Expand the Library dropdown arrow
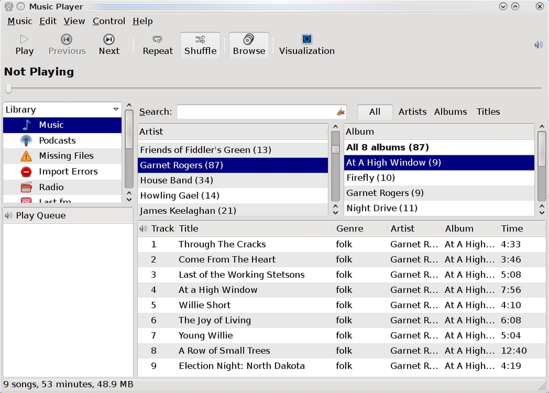Screen dimensions: 549x393 (x=116, y=109)
